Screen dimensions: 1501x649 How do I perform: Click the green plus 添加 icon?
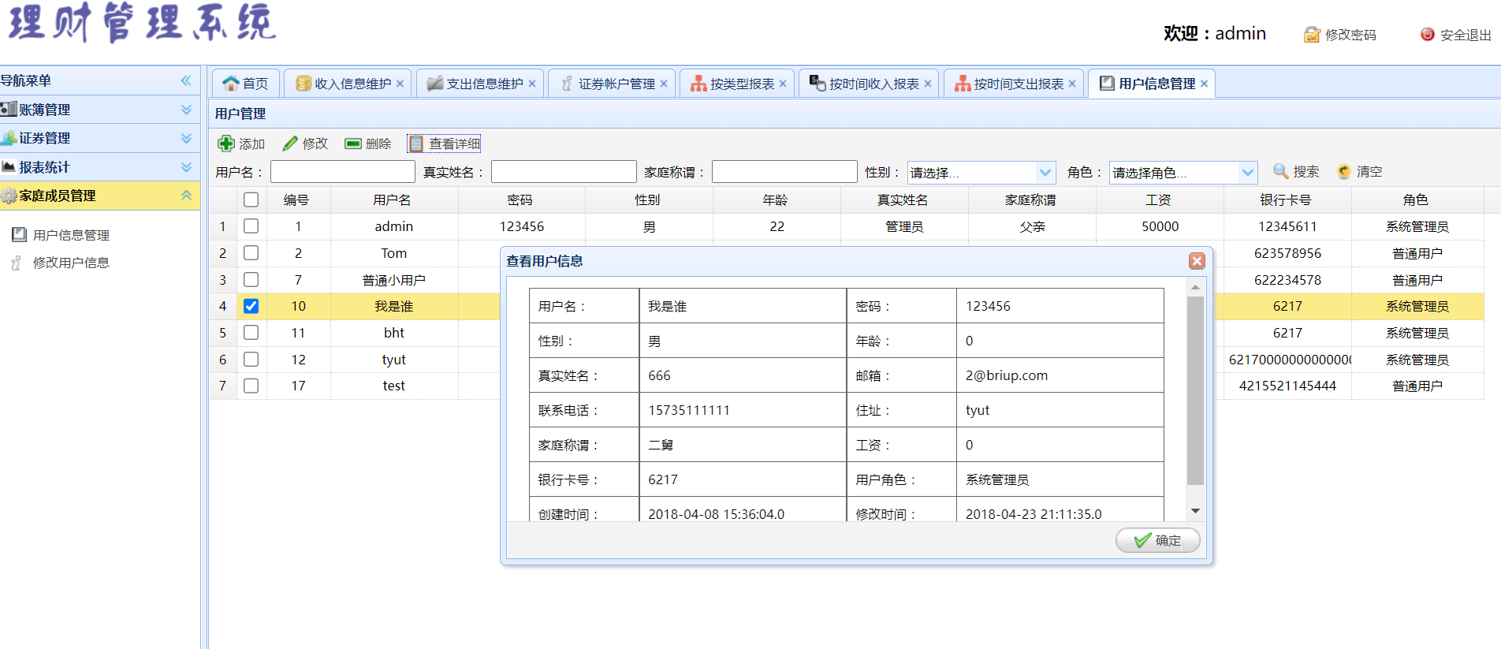[226, 144]
